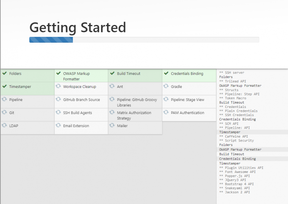Click the installation progress bar
The image size is (288, 204).
(x=144, y=40)
